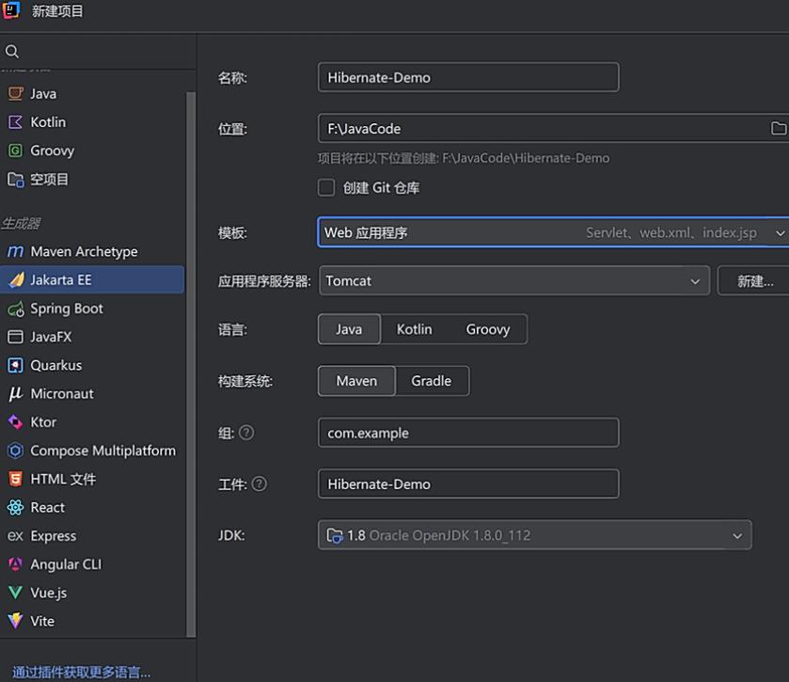The width and height of the screenshot is (789, 682).
Task: Choose the Maven Archetype generator icon
Action: 16,251
